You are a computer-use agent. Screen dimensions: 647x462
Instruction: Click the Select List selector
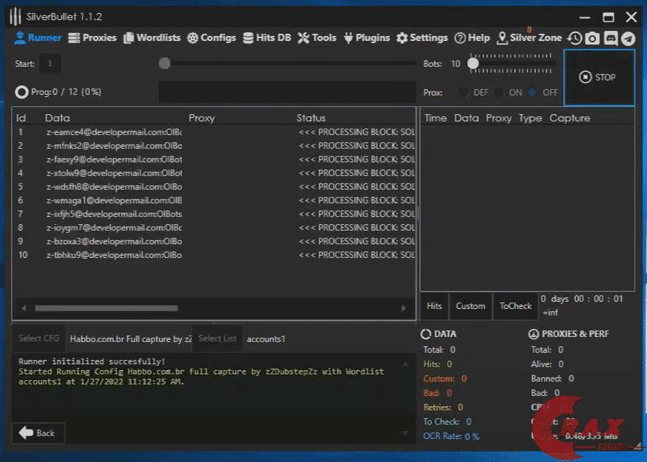[x=217, y=338]
